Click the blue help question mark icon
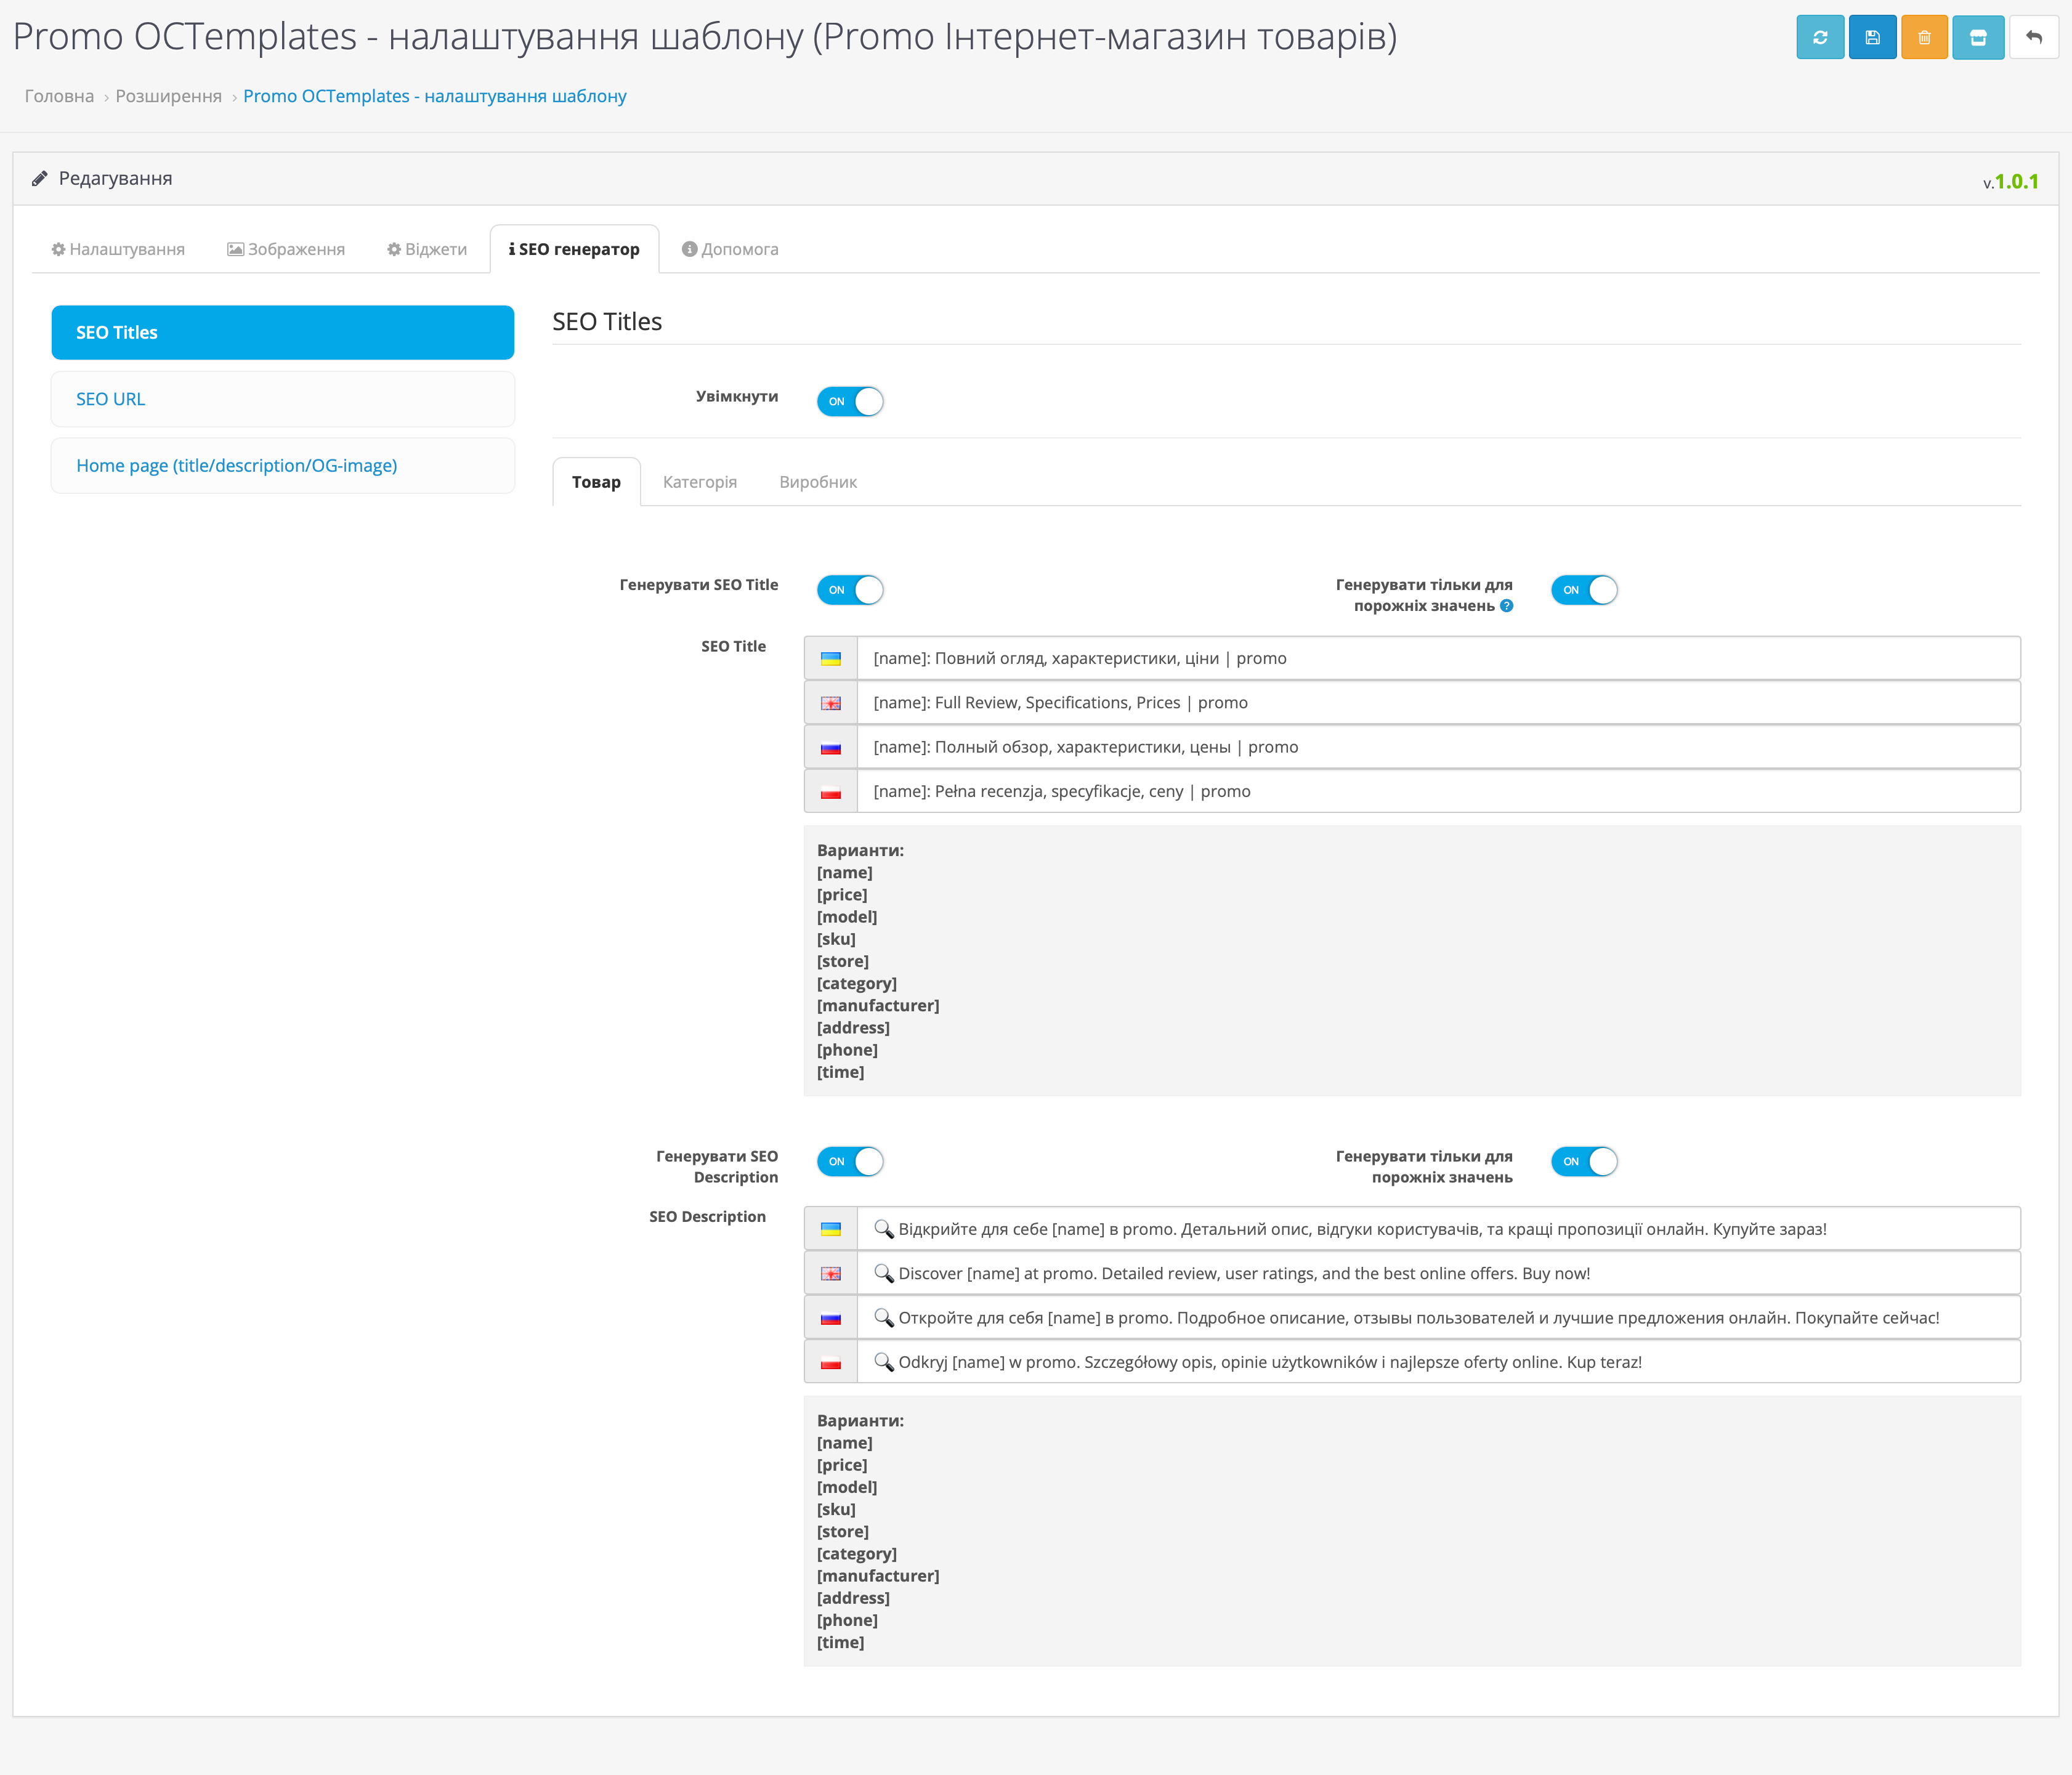 [x=1506, y=606]
